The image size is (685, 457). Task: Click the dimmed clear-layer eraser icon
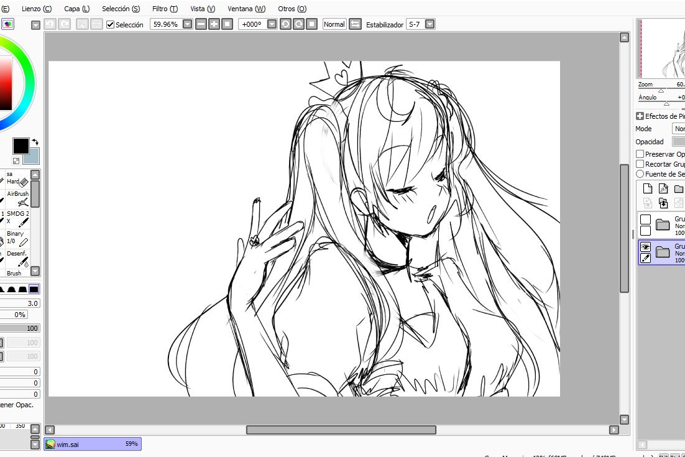[x=678, y=203]
